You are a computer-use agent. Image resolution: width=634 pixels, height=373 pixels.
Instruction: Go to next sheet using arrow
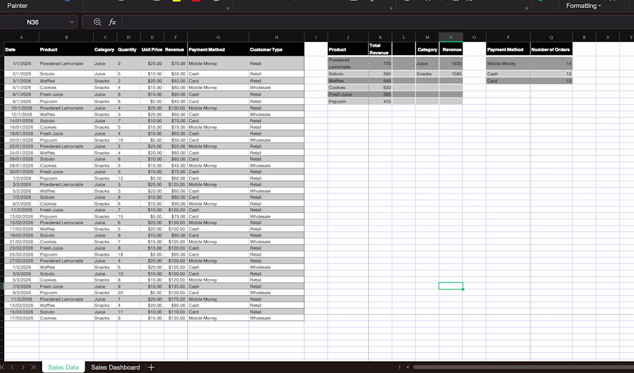coord(23,367)
